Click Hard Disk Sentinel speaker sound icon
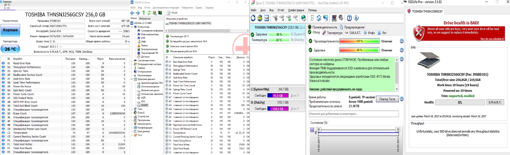The height and width of the screenshot is (155, 510). [341, 18]
